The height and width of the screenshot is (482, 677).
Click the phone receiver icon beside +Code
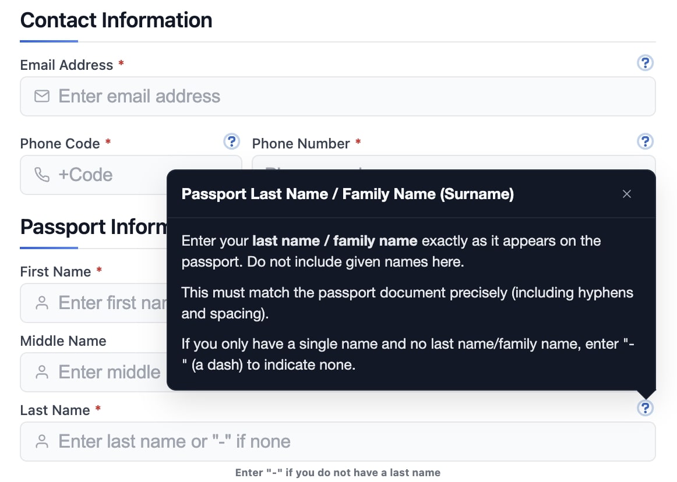pyautogui.click(x=41, y=175)
